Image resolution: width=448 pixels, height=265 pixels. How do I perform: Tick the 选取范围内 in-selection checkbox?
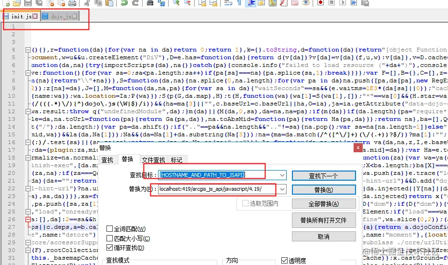click(245, 203)
